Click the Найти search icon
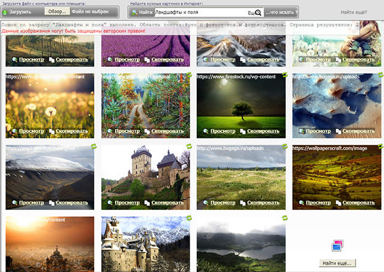The image size is (384, 272). tap(134, 12)
